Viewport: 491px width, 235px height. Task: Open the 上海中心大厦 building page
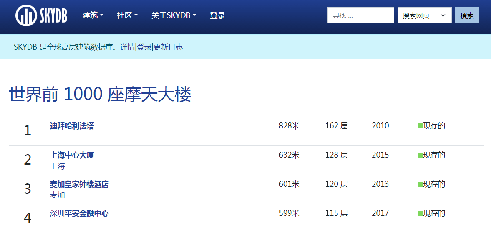click(72, 155)
